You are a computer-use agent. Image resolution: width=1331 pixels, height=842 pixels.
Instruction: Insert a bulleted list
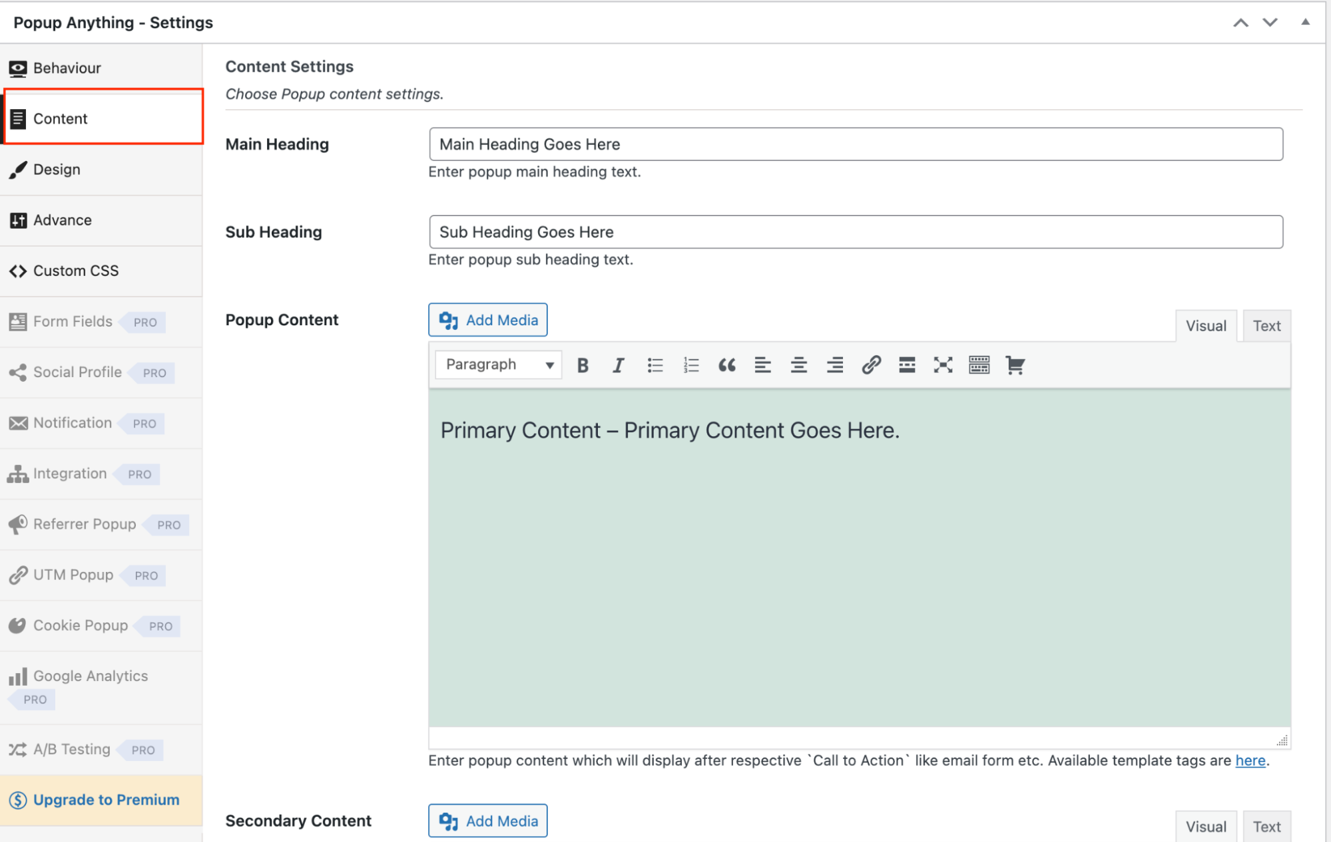[x=655, y=364]
